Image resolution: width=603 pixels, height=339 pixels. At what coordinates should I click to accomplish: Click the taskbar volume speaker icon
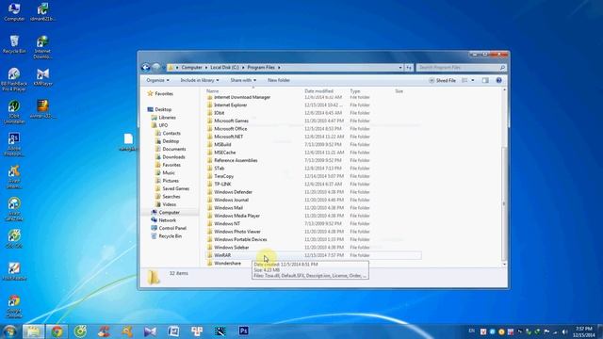(564, 331)
